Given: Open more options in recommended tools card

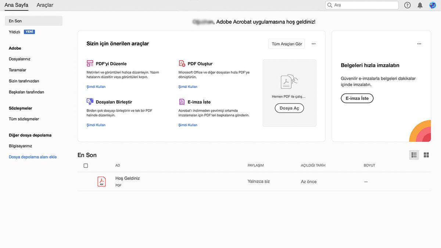Looking at the screenshot, I should pyautogui.click(x=313, y=44).
